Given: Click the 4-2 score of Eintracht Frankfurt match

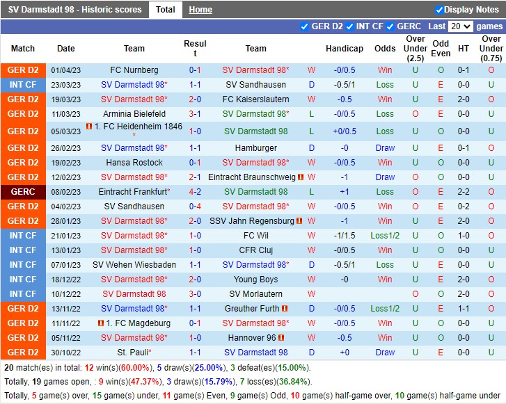Looking at the screenshot, I should pos(195,191).
